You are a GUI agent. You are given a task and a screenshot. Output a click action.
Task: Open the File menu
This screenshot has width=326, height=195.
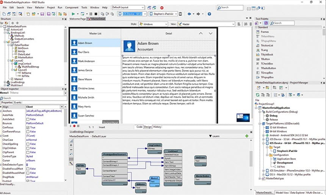[5, 8]
